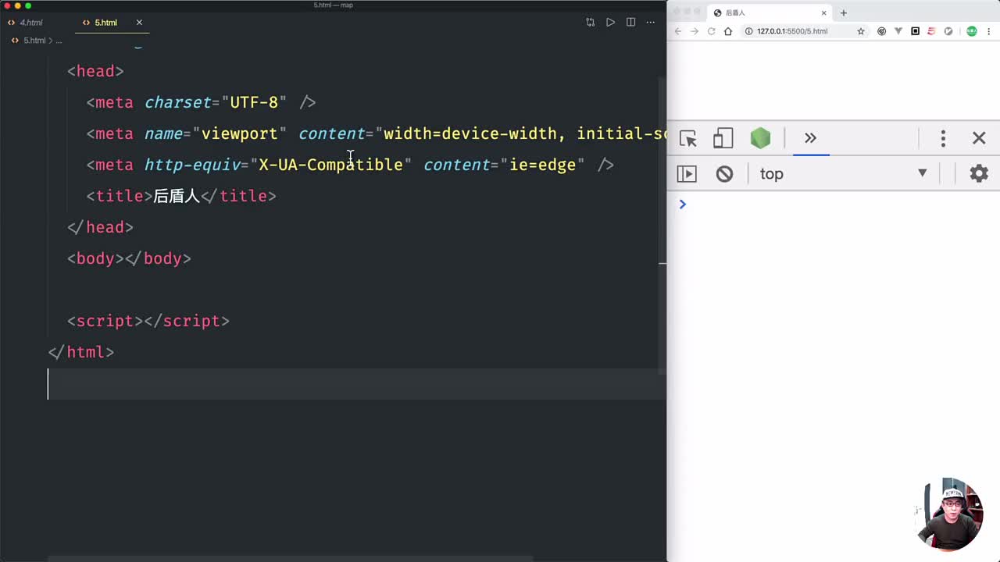Open the gray circular slash extension icon

click(x=948, y=31)
